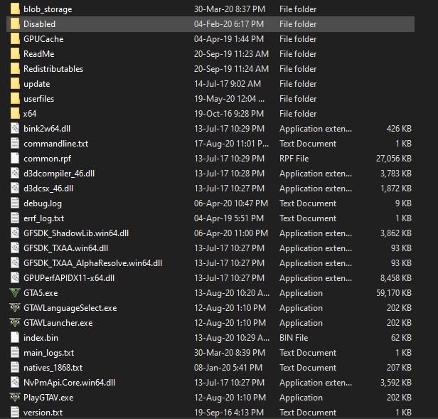Click the GFSDK_TXAA_AlphaResolve.win64.dll icon

point(15,263)
